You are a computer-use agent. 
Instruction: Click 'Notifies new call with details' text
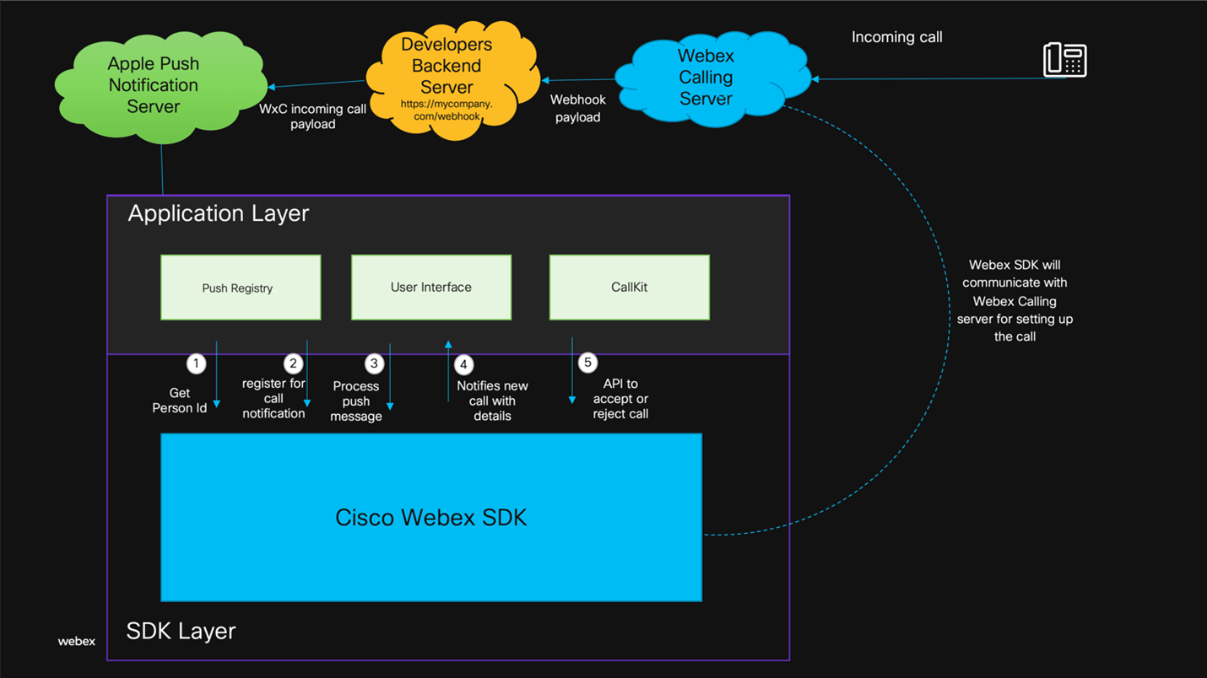tap(492, 401)
